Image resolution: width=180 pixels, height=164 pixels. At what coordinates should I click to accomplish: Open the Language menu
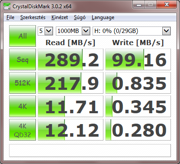pos(103,17)
